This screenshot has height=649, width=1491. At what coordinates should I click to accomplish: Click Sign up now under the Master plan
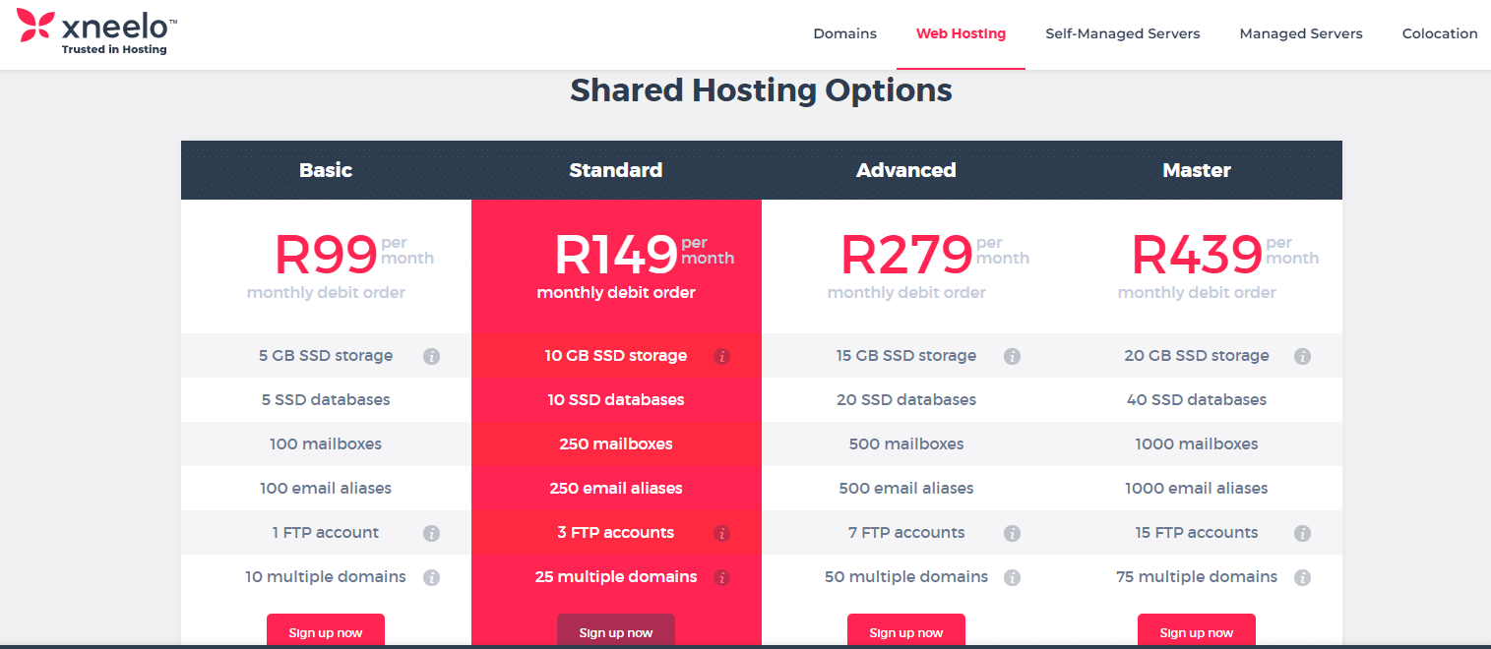coord(1196,632)
